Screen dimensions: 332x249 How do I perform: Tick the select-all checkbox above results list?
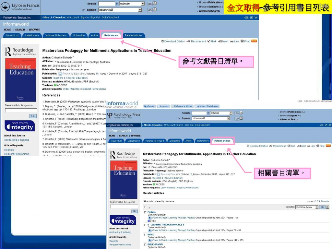tap(145, 207)
